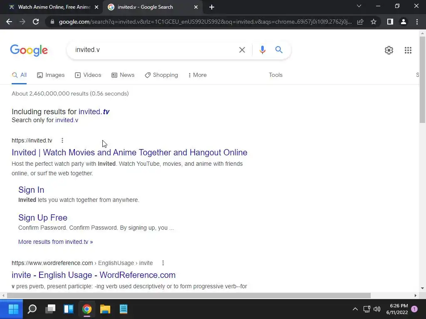The image size is (426, 319).
Task: Click the invited.tv suggested spelling link
Action: 94,112
